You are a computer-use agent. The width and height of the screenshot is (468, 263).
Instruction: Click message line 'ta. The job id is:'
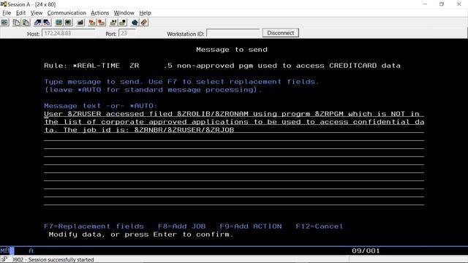tap(234, 130)
